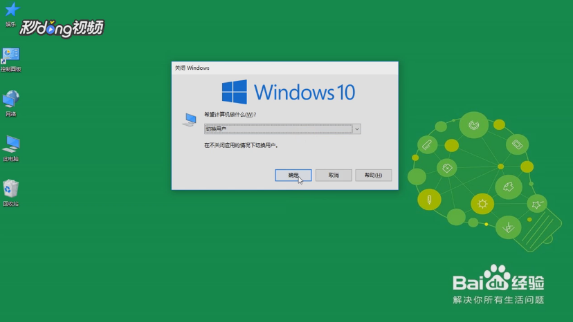
Task: Click the computer icon in shutdown dialog
Action: 190,120
